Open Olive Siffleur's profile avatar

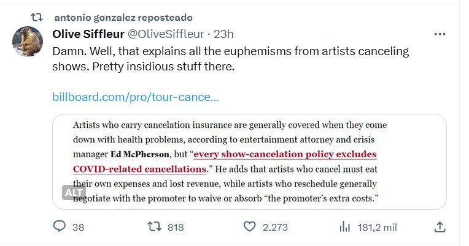pos(28,42)
